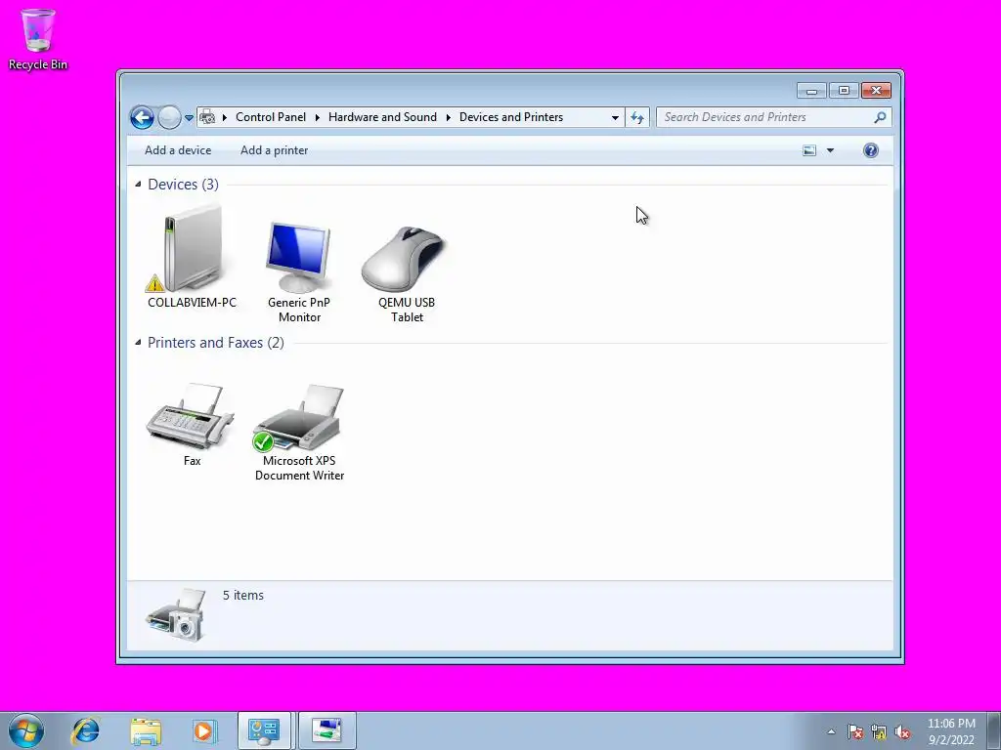The image size is (1001, 750).
Task: Expand address bar previous locations dropdown
Action: (x=615, y=118)
